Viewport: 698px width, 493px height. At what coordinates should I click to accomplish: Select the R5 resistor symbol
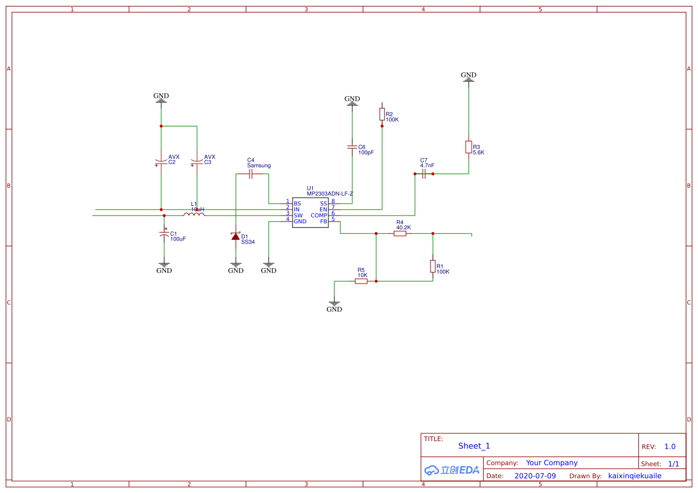pyautogui.click(x=361, y=281)
